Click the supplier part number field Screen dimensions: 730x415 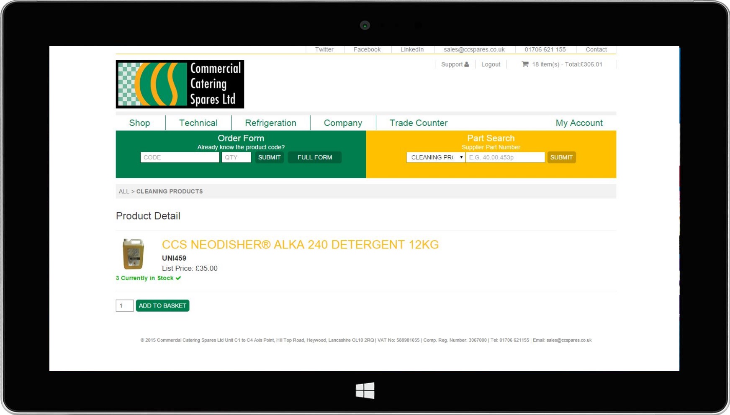click(x=505, y=157)
